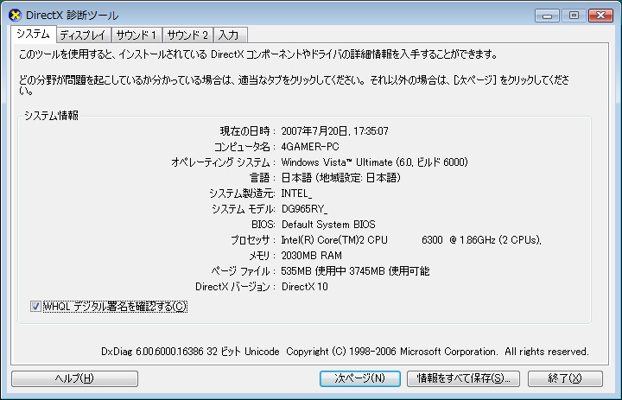Click the Default System BIOS value

point(328,225)
